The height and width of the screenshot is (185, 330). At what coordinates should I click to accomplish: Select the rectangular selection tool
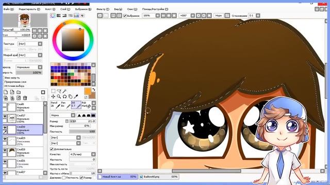pos(53,91)
